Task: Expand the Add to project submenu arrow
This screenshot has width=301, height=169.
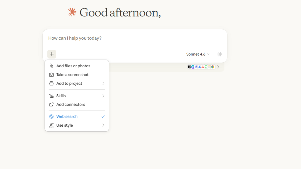Action: pyautogui.click(x=103, y=83)
